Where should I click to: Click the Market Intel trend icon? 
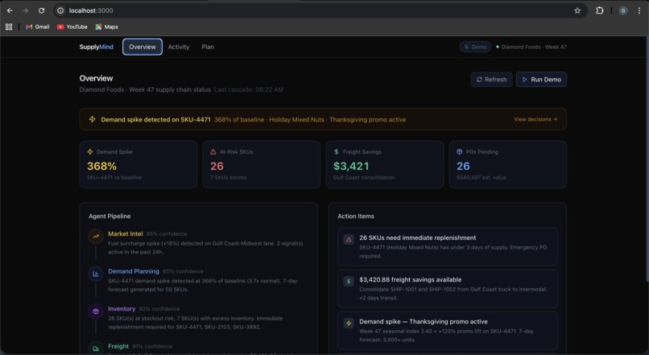[x=96, y=237]
